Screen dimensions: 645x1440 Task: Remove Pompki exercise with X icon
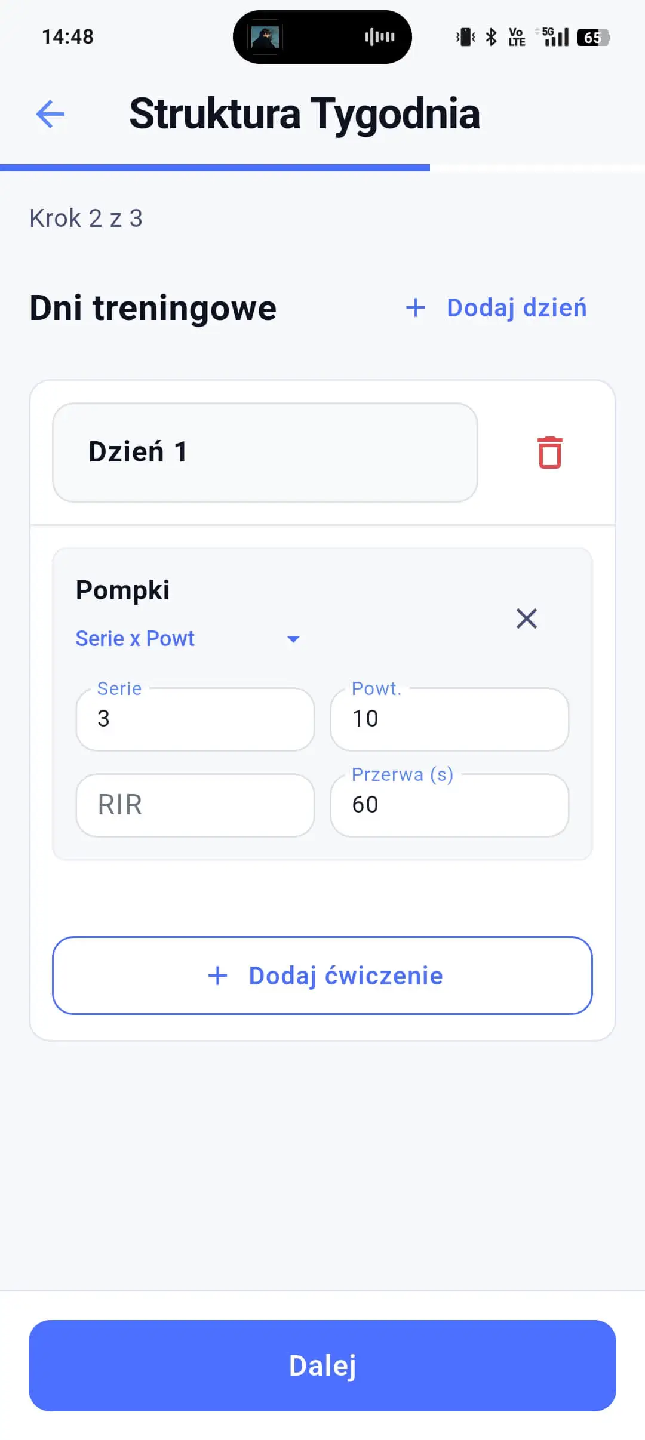tap(526, 619)
